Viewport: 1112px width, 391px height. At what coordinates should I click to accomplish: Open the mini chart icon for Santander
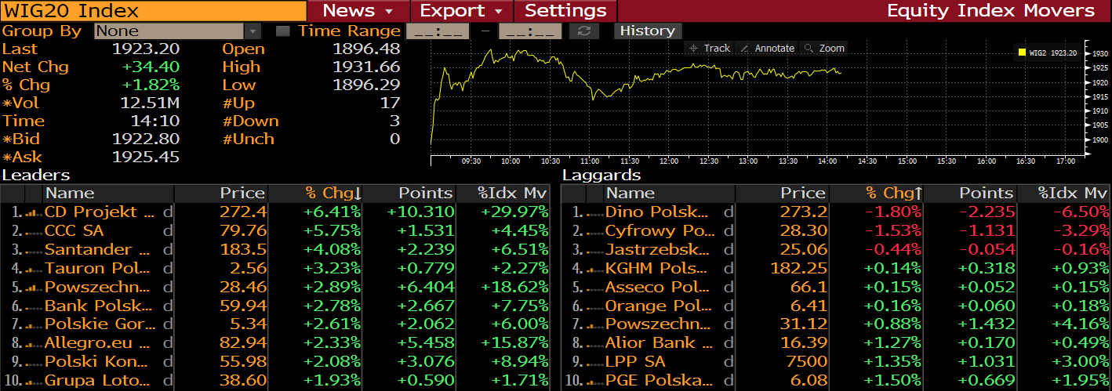(33, 250)
